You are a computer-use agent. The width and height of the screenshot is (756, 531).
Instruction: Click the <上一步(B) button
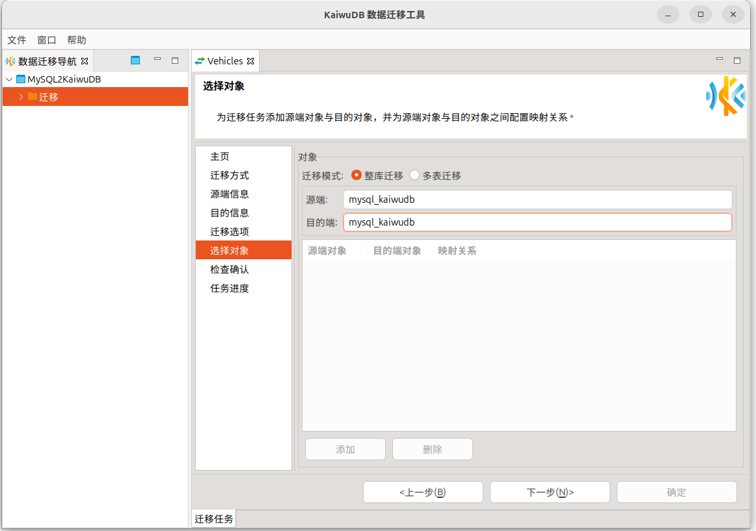423,492
